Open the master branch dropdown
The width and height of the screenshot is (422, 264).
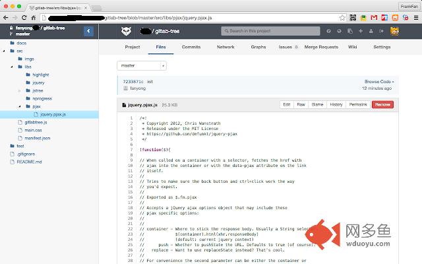141,65
